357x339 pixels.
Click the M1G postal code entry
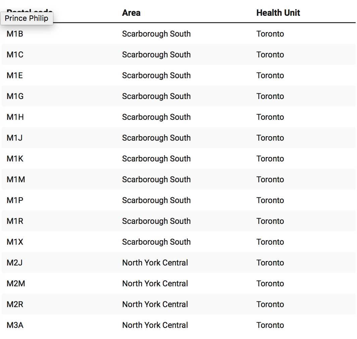click(15, 96)
